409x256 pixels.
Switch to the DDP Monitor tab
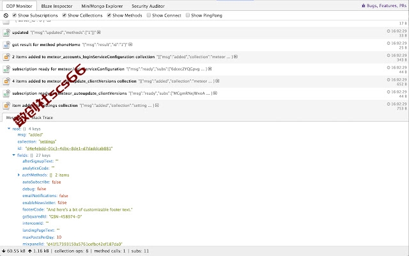[x=19, y=6]
